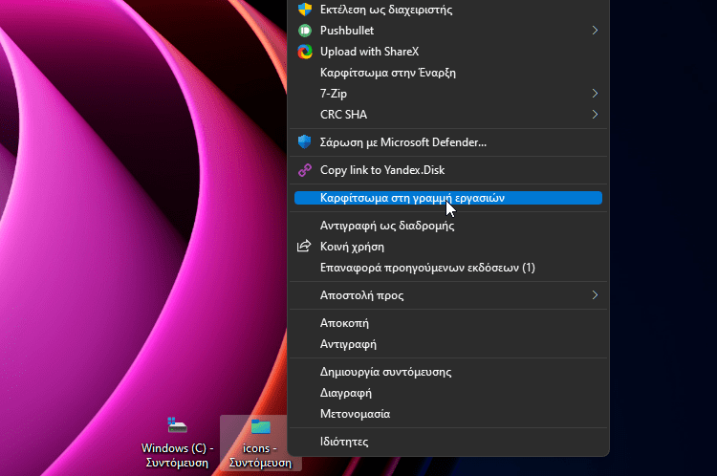
Task: Select Κοινή χρήση entry
Action: click(448, 247)
